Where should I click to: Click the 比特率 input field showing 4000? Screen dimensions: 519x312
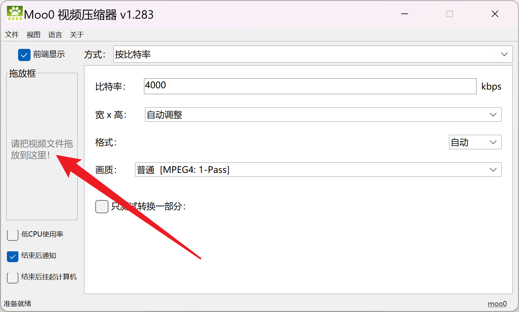[x=310, y=86]
